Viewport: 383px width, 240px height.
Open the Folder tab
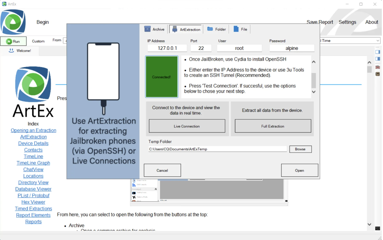(216, 29)
